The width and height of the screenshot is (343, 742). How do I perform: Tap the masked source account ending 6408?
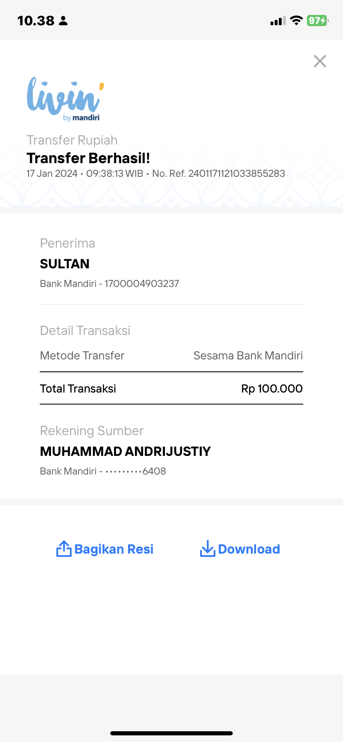(x=135, y=471)
